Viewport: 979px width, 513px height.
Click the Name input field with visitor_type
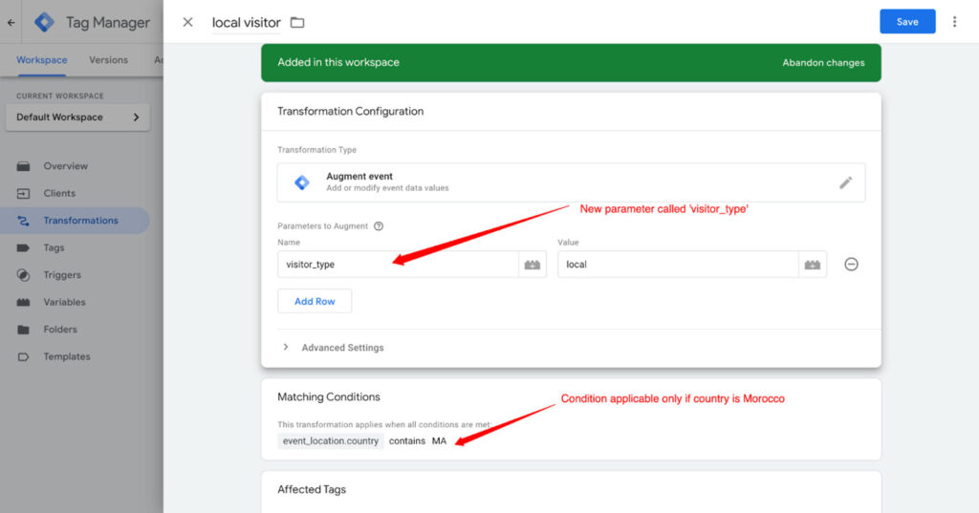click(x=397, y=265)
